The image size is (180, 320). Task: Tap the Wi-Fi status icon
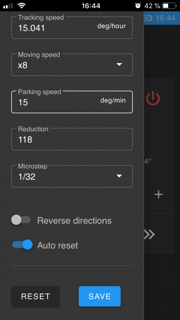coord(22,6)
